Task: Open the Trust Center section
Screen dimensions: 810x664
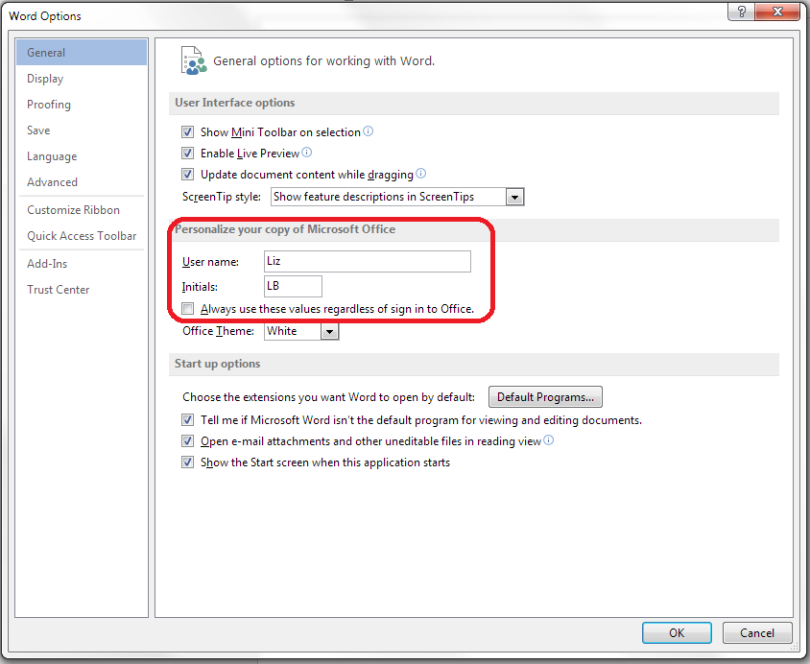Action: [x=59, y=290]
